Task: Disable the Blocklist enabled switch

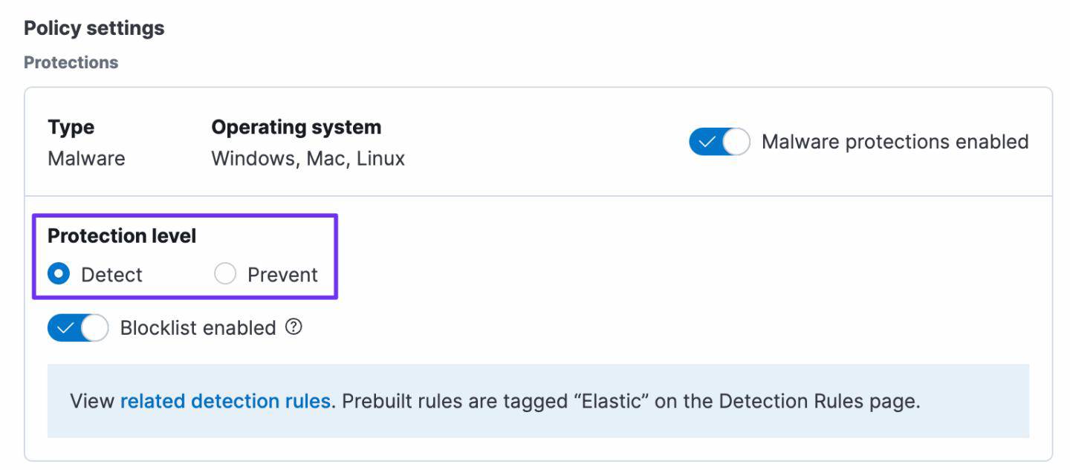Action: [x=78, y=327]
